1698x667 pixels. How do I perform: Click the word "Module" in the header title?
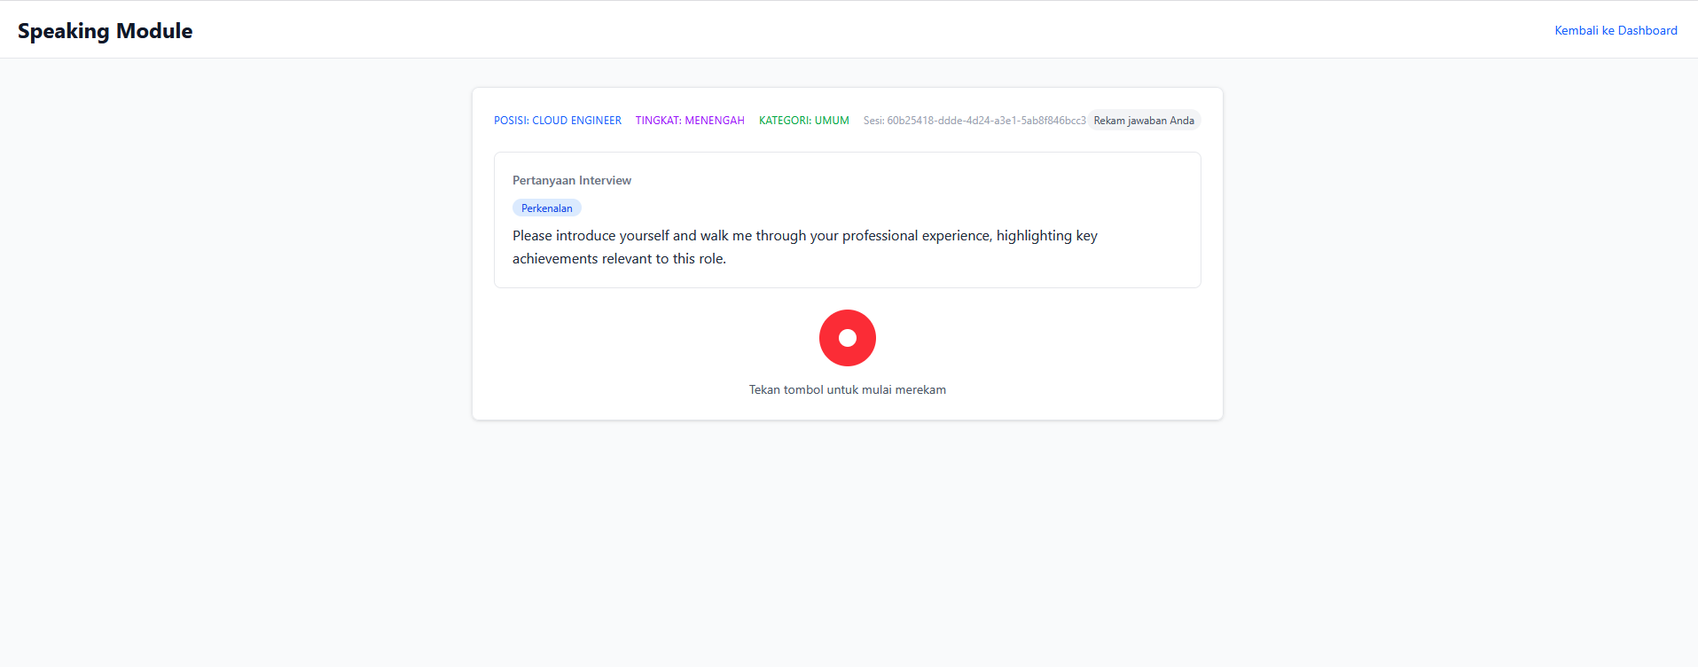click(x=154, y=31)
